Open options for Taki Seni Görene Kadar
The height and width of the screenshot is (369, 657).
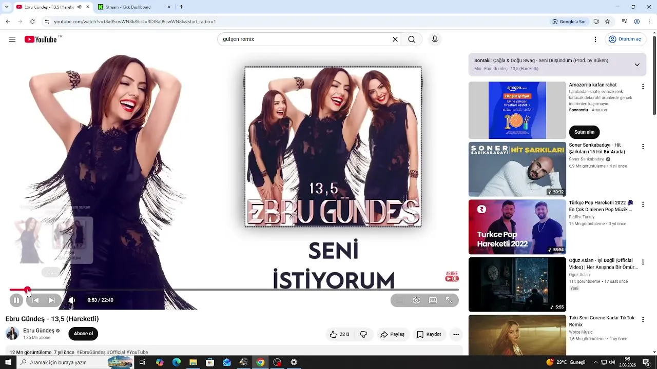pyautogui.click(x=643, y=319)
